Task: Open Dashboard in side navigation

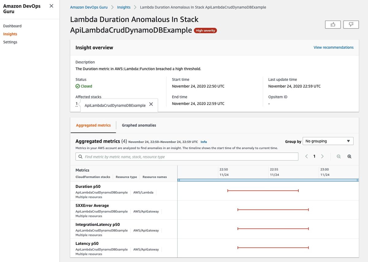Action: [x=12, y=26]
